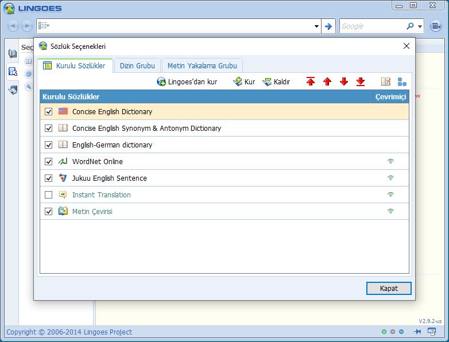The width and height of the screenshot is (449, 342).
Task: Click Metin Çevirisi online wifi icon
Action: [x=390, y=211]
